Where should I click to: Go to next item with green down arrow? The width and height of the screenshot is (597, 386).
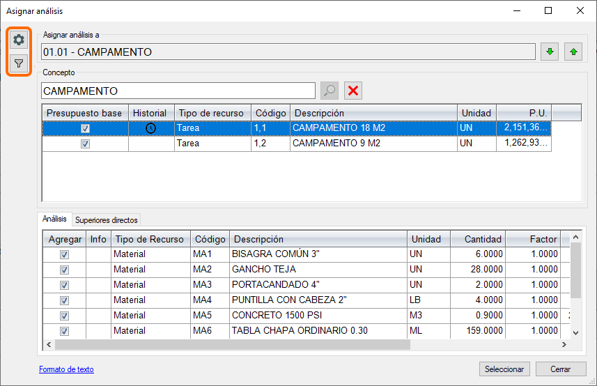click(550, 52)
